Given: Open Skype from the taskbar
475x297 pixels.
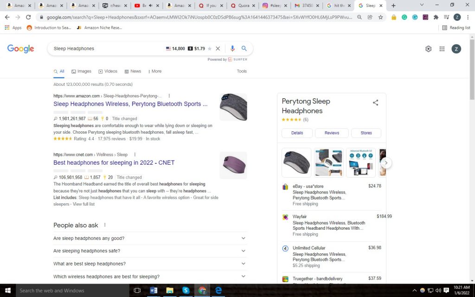Looking at the screenshot, I should (x=186, y=291).
